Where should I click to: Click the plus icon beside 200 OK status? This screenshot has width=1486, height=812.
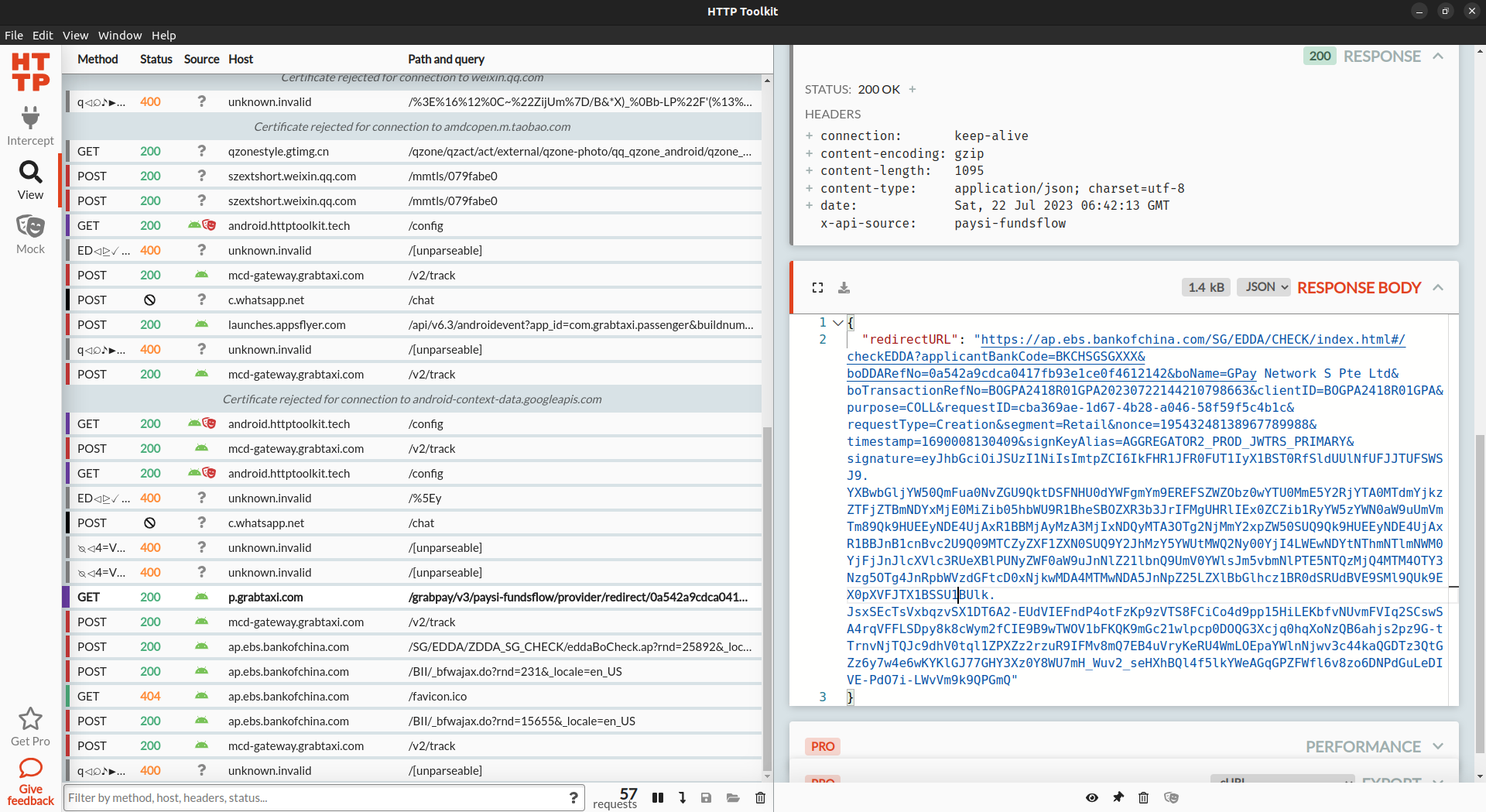(x=912, y=89)
